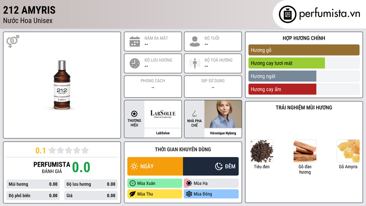
Task: Click the Độ lưu hương score row
Action: click(91, 184)
